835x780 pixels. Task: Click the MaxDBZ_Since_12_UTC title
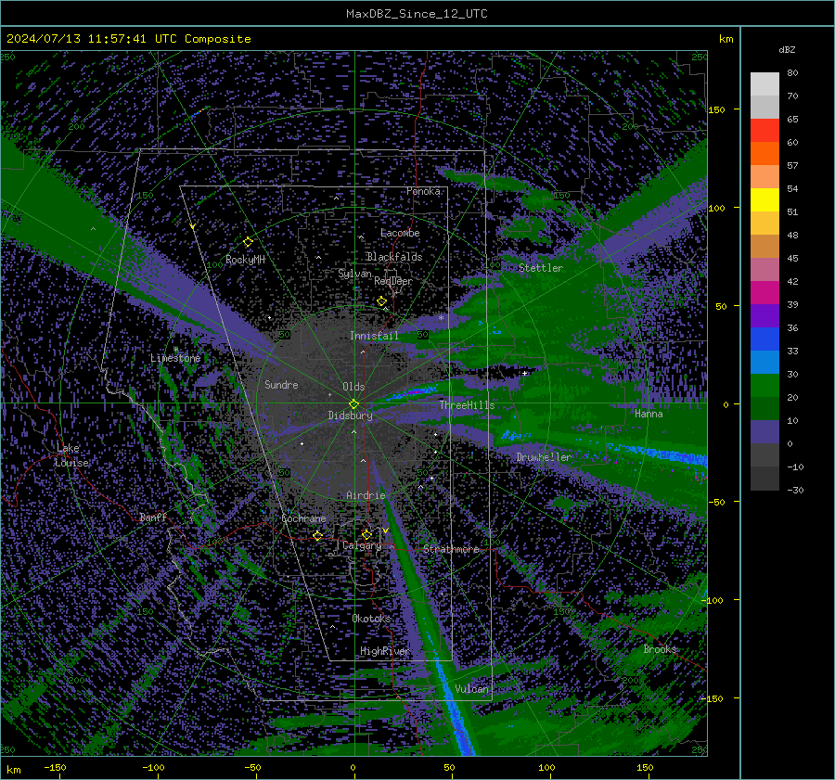[x=417, y=14]
